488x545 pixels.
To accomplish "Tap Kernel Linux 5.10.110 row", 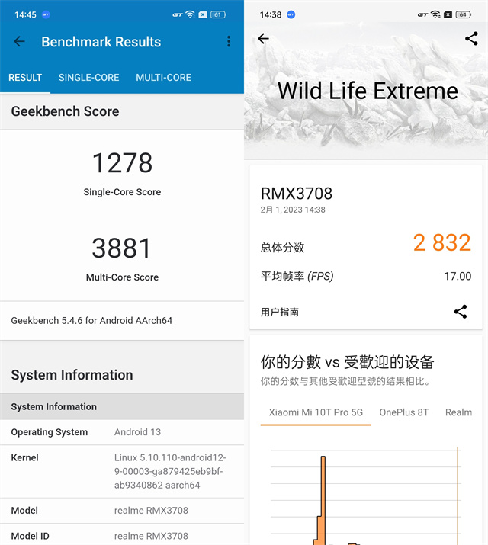I will click(122, 471).
